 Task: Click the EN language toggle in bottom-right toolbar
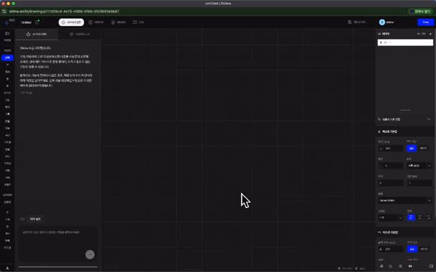click(410, 266)
